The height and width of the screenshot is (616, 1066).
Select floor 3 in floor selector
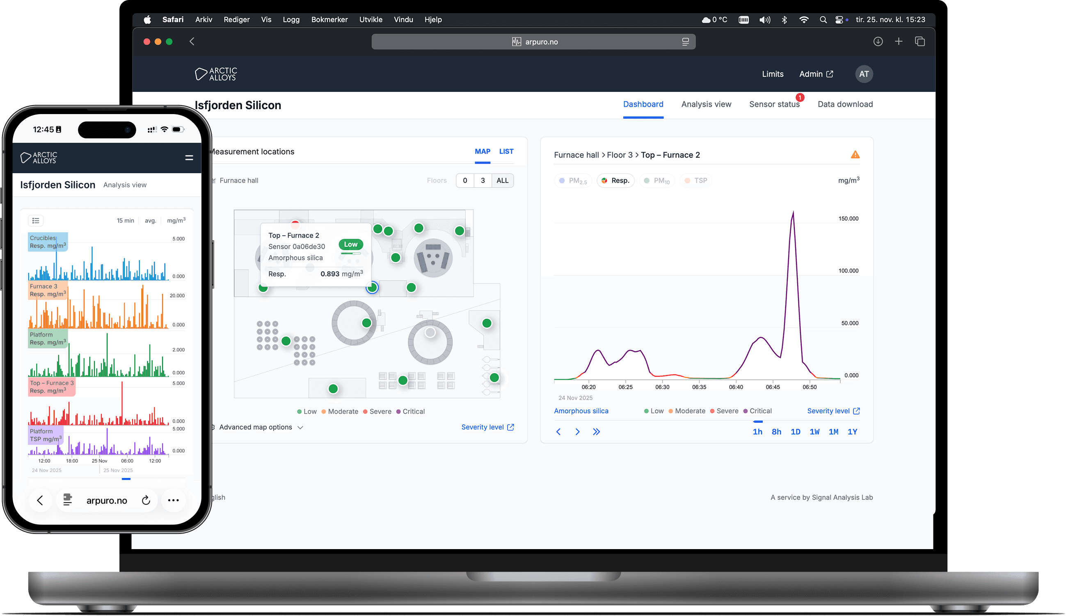point(483,181)
